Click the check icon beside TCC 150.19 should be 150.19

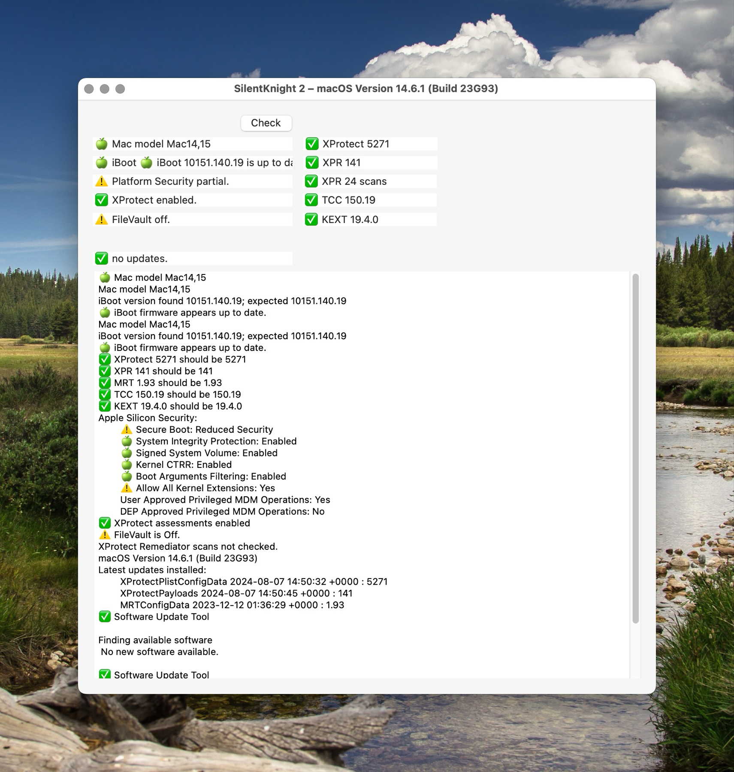point(105,395)
